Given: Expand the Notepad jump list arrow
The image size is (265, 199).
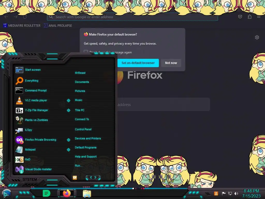Looking at the screenshot, I should click(x=68, y=150).
